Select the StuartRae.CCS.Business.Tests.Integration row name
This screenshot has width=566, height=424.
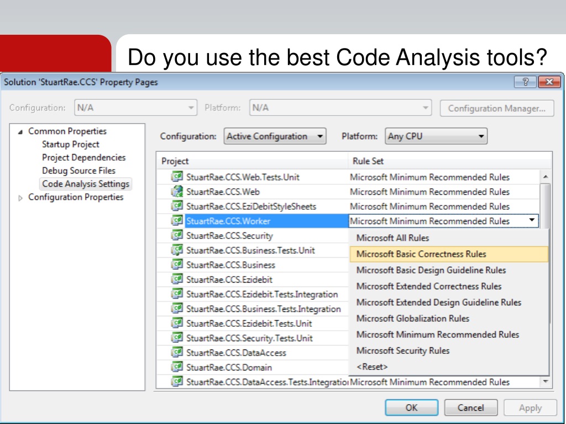pos(264,309)
